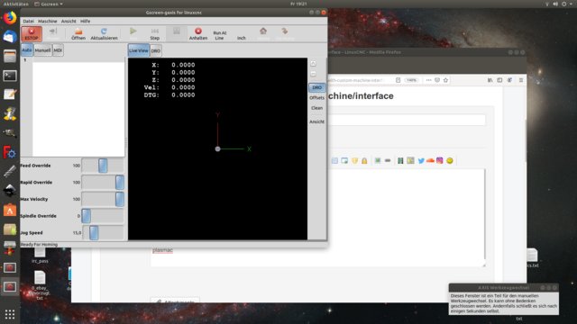
Task: Click the greyed pause button after Step
Action: tap(177, 33)
